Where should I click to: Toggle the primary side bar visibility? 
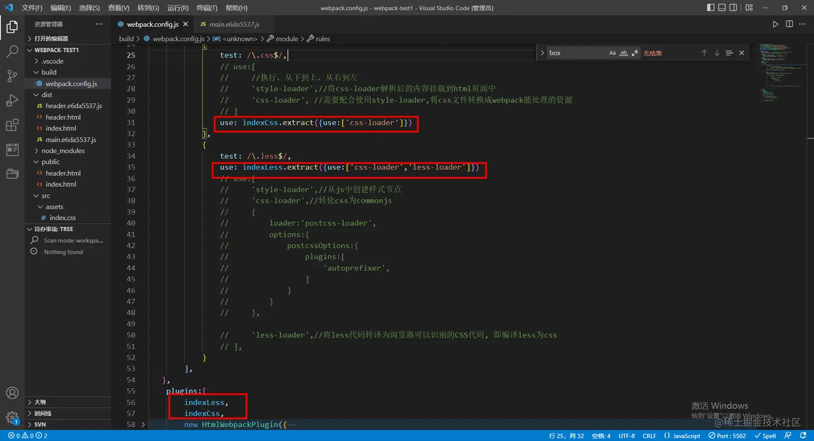coord(711,8)
